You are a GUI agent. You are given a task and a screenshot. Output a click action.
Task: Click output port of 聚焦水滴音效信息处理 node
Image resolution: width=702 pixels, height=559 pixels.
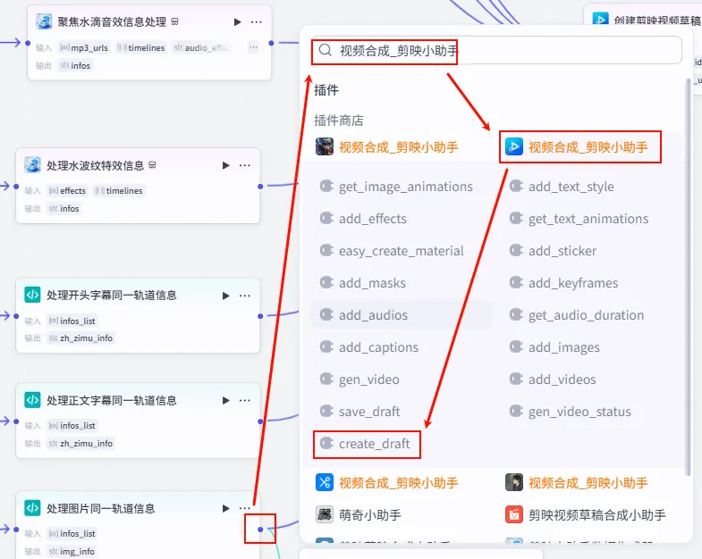(271, 43)
